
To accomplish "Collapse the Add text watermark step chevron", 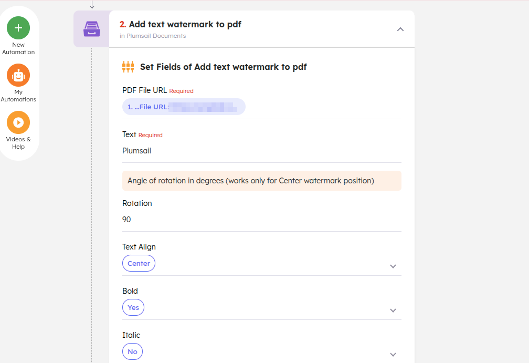I will (x=400, y=29).
